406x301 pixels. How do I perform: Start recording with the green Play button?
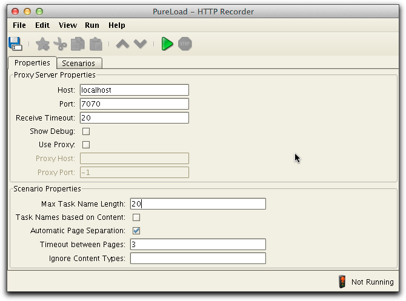point(167,44)
